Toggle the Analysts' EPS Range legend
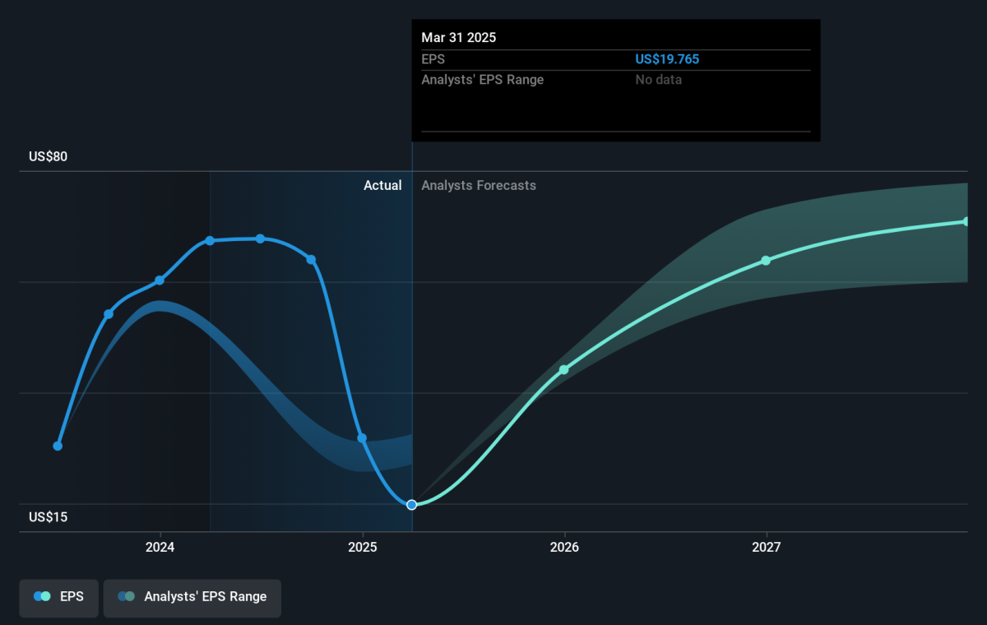 coord(192,597)
